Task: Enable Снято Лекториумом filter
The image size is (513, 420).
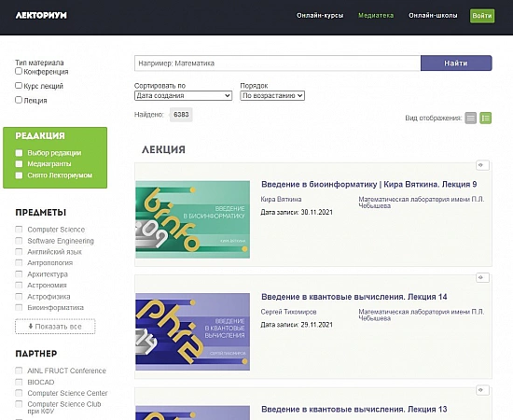Action: point(19,175)
